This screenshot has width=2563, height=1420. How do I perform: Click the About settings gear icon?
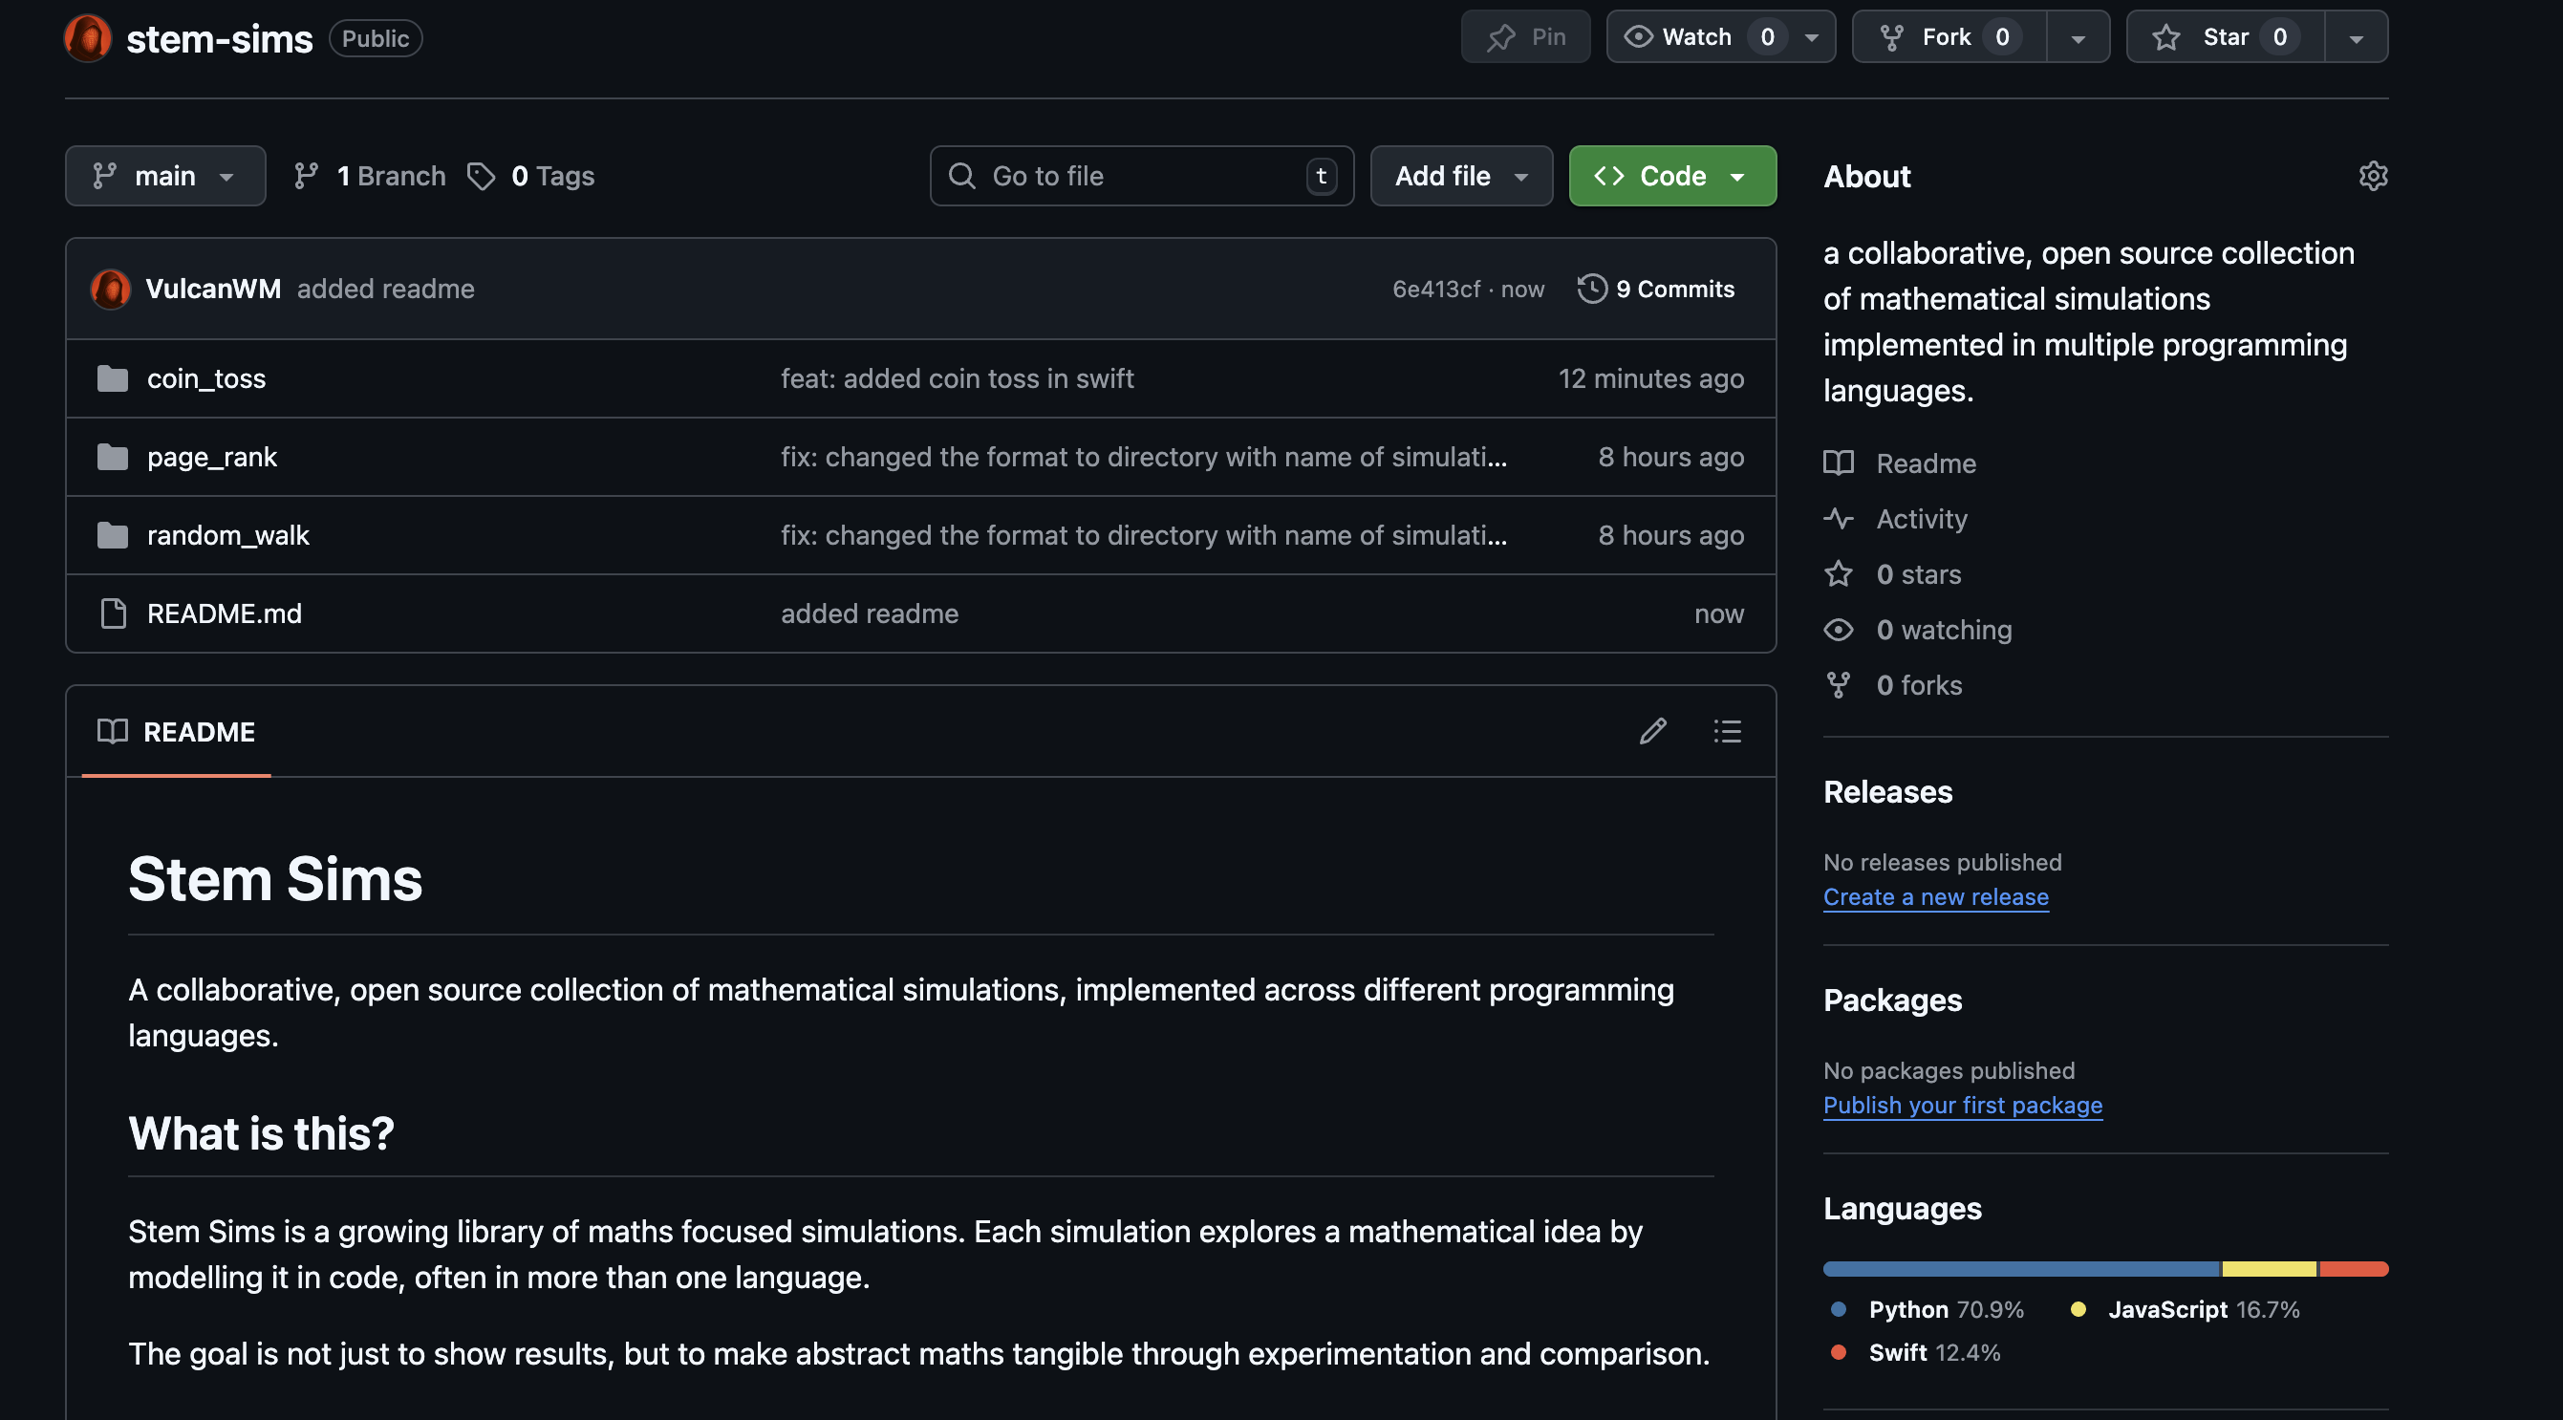[x=2372, y=176]
